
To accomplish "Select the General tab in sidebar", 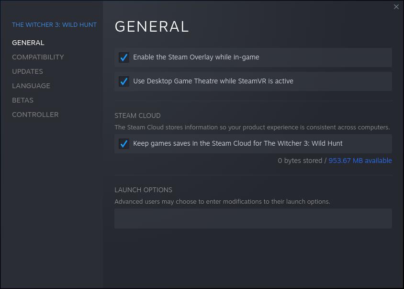I will point(28,43).
